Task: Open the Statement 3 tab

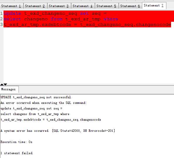Action: [59, 6]
